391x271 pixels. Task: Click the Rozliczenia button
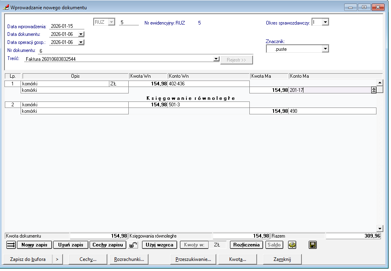[x=247, y=245]
